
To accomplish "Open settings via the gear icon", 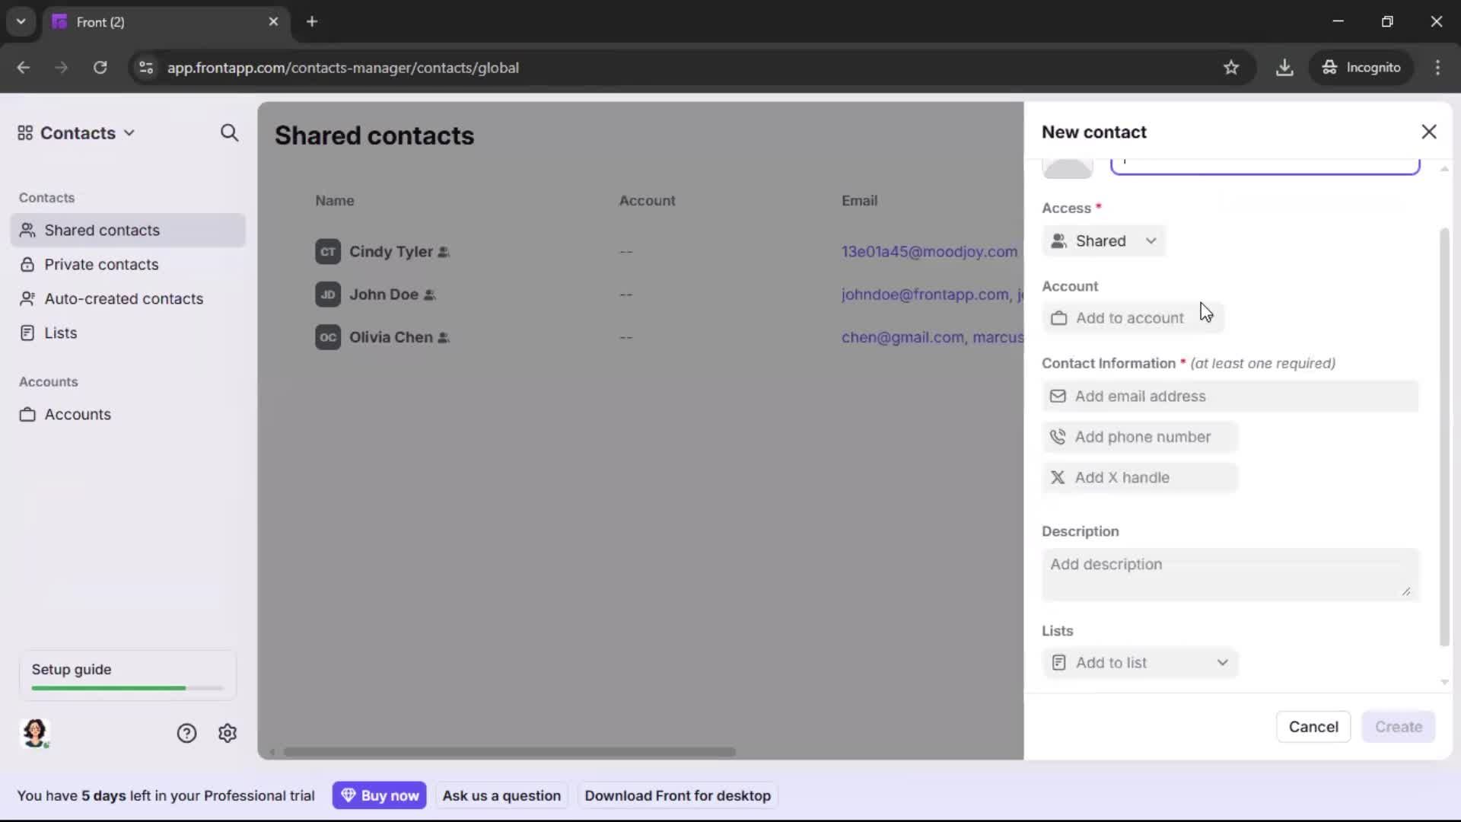I will (x=228, y=733).
